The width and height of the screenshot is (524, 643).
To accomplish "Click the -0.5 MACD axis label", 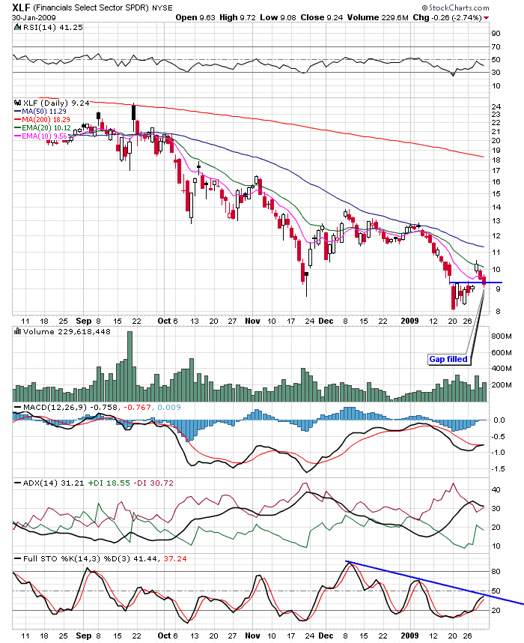I will point(499,437).
